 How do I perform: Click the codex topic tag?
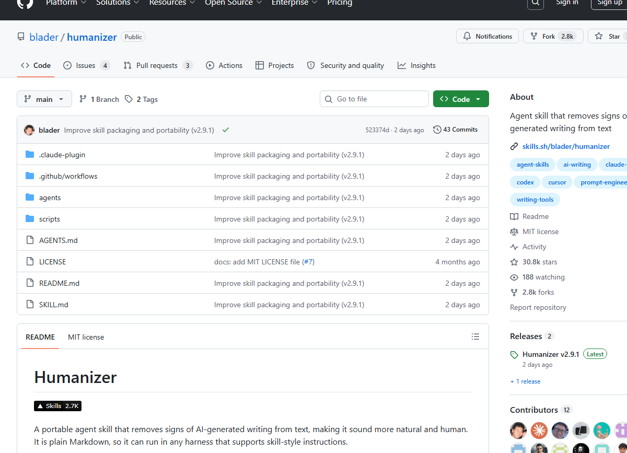(x=525, y=182)
